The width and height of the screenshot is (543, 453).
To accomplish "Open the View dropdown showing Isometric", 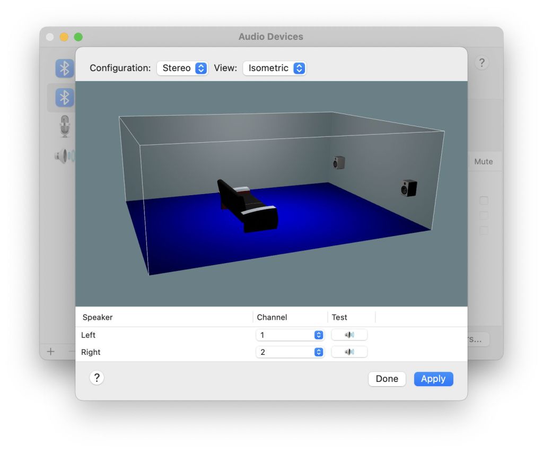I will [x=274, y=68].
